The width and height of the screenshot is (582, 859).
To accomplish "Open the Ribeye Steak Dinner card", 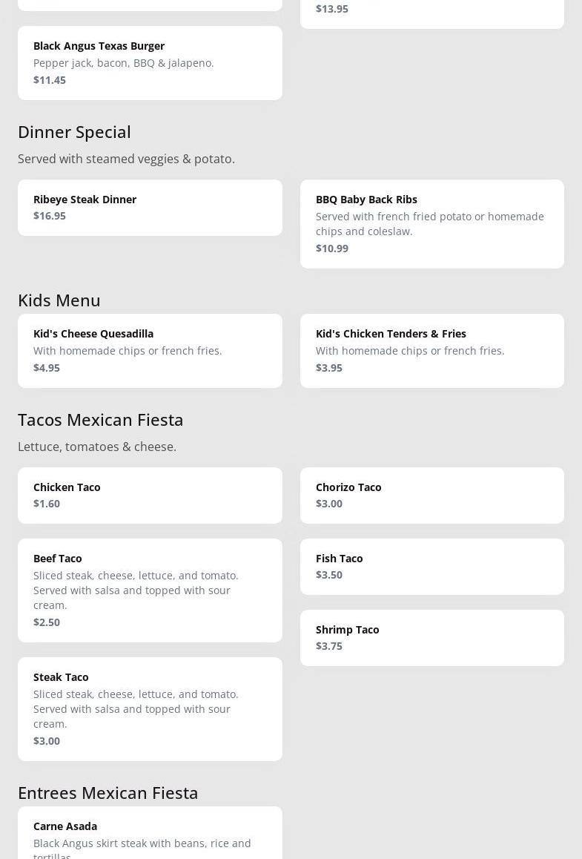I will 150,207.
